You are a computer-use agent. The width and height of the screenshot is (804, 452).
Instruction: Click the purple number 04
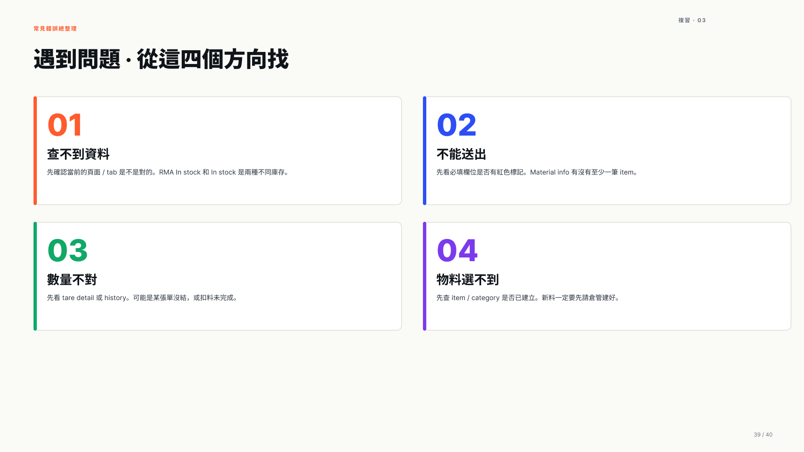[457, 250]
